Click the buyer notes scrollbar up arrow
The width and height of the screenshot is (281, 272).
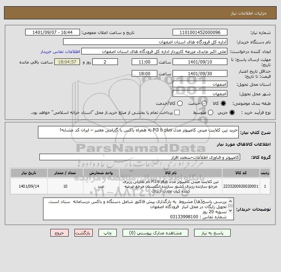point(231,201)
